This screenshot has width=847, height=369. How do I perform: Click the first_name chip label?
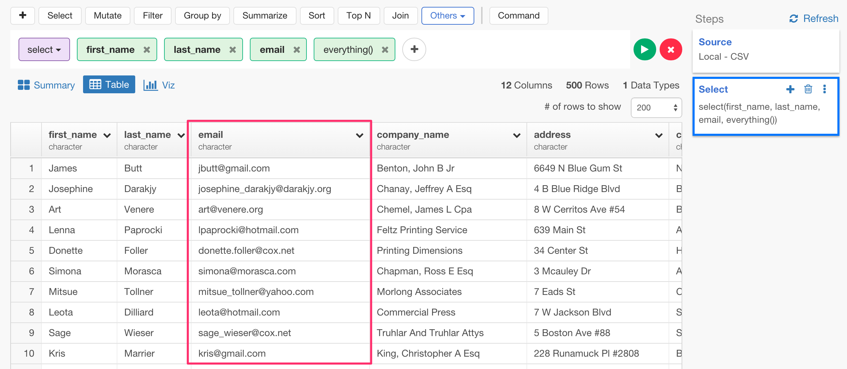(x=110, y=49)
